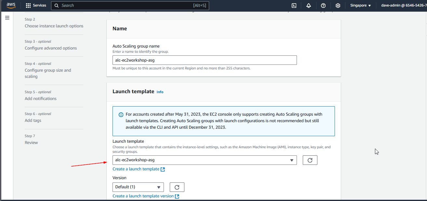Click the AWS logo home icon

[11, 5]
